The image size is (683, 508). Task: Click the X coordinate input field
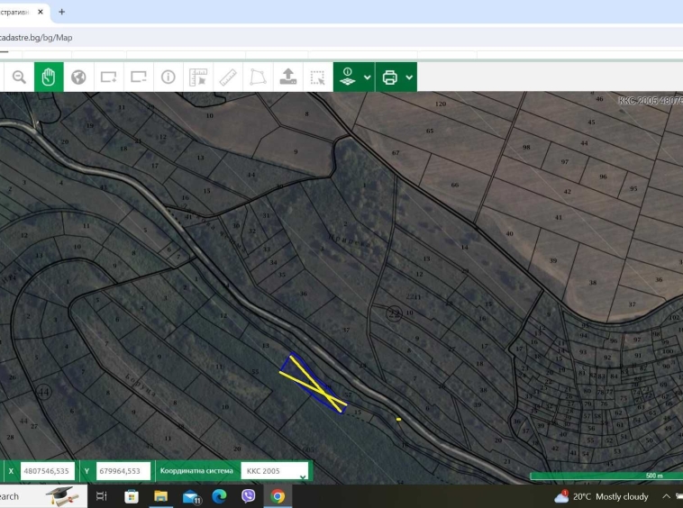coord(47,471)
